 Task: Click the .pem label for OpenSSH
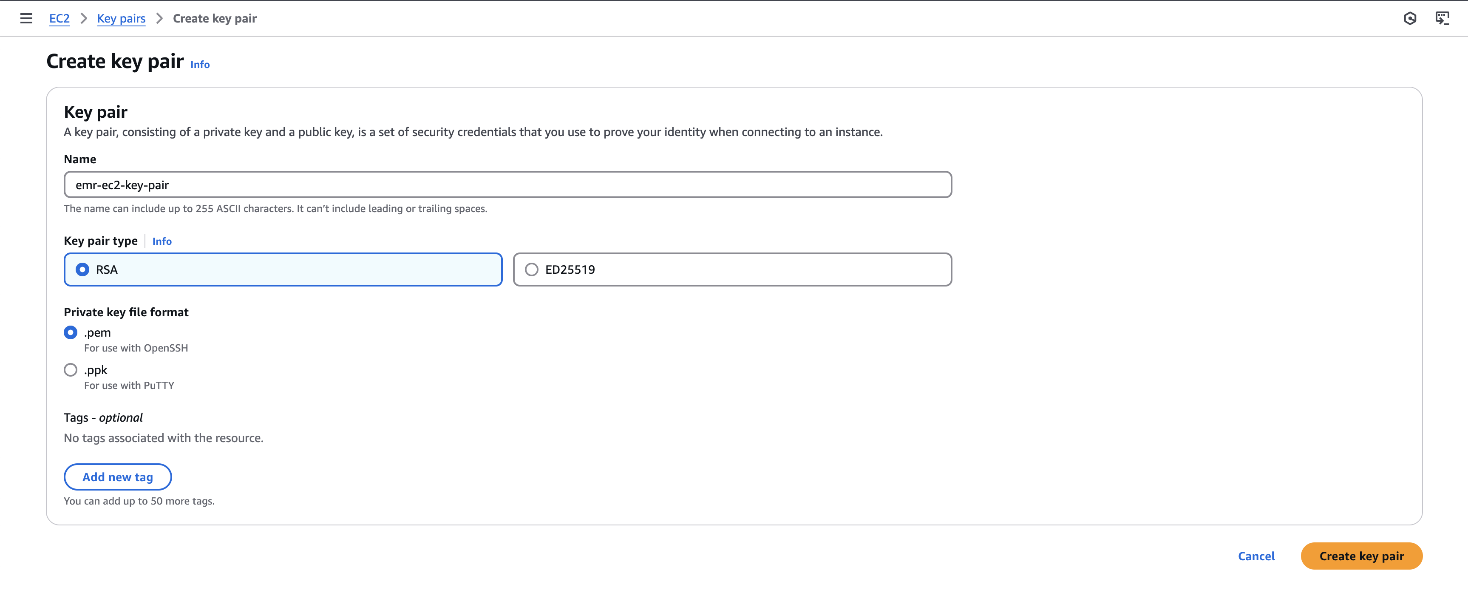pos(97,332)
